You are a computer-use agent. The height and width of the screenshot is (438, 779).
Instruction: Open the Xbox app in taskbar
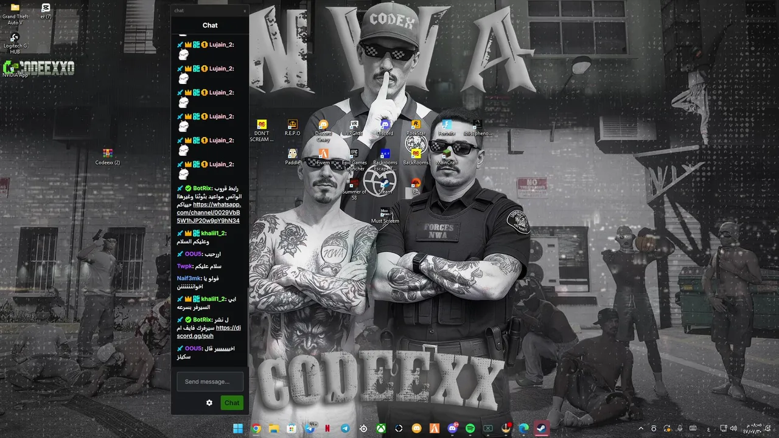(381, 428)
